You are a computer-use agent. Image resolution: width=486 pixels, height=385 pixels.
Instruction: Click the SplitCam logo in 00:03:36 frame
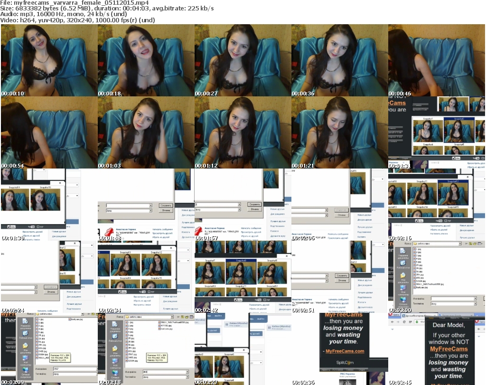click(x=345, y=362)
